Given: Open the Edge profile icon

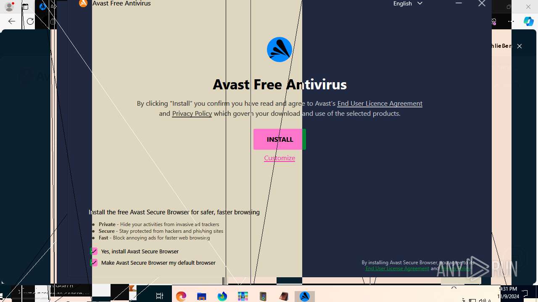Looking at the screenshot, I should pyautogui.click(x=9, y=7).
